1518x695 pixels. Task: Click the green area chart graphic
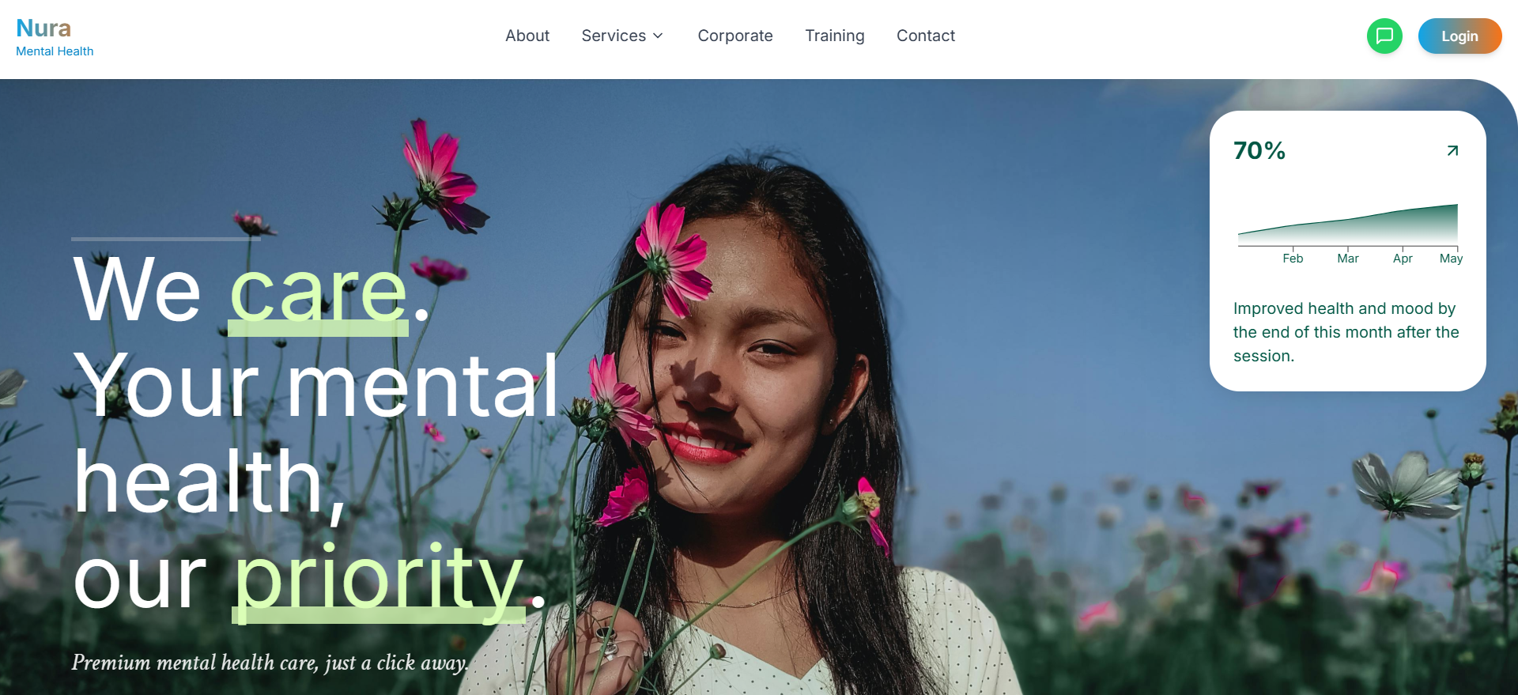point(1348,225)
